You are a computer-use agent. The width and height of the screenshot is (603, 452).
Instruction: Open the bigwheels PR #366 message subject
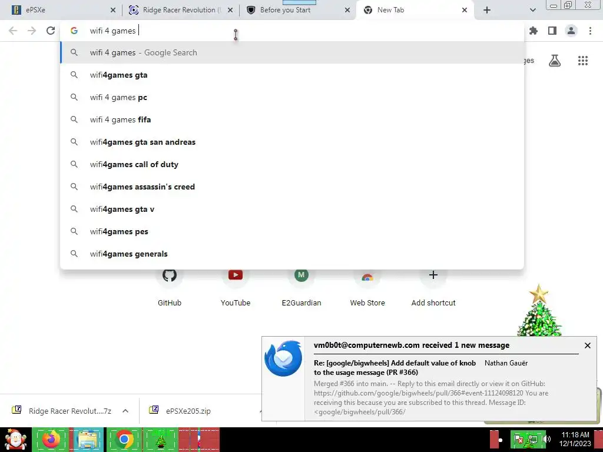[x=395, y=367]
